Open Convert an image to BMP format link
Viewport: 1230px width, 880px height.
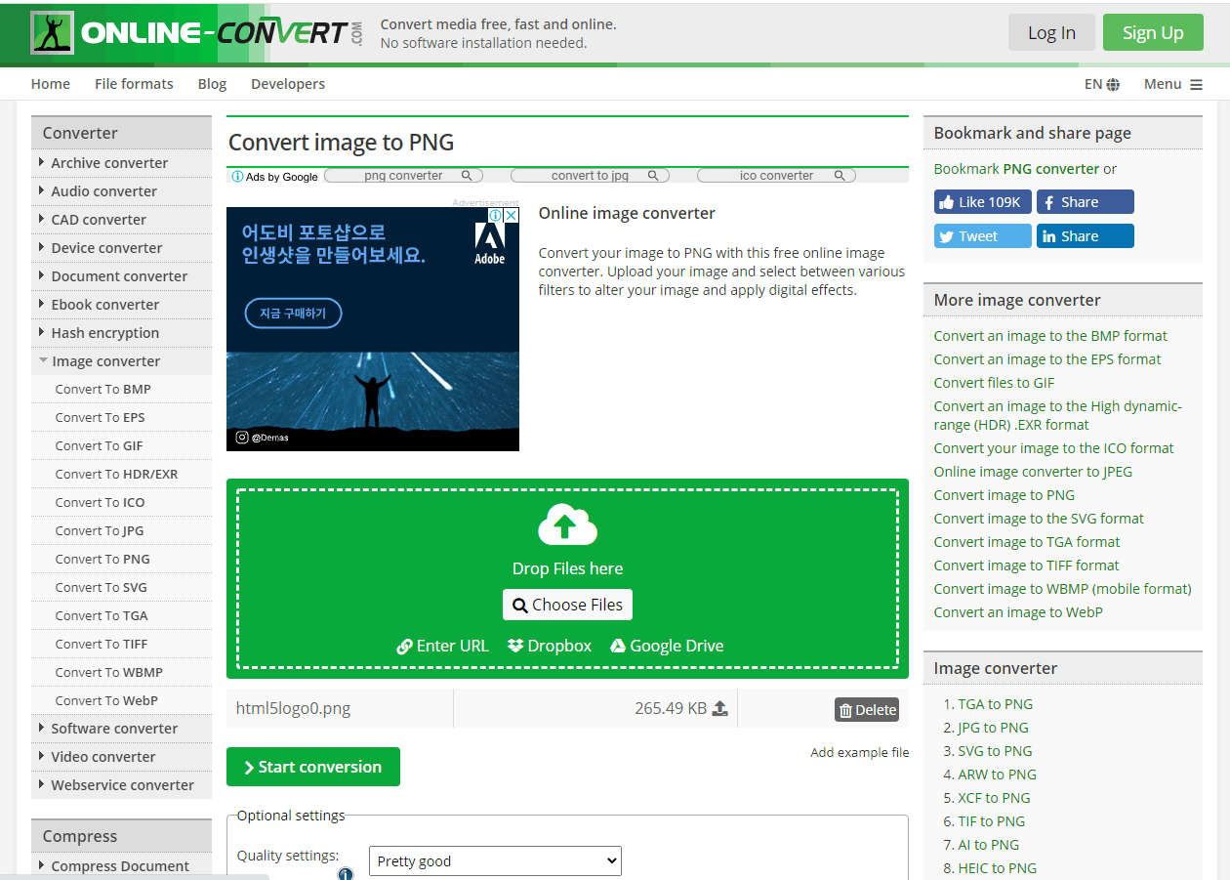(x=1050, y=336)
